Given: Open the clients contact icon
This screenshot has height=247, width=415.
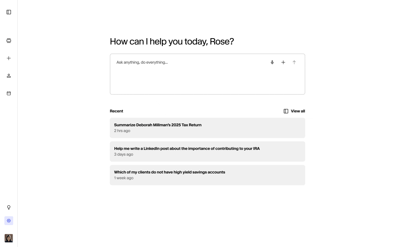Looking at the screenshot, I should 9,76.
